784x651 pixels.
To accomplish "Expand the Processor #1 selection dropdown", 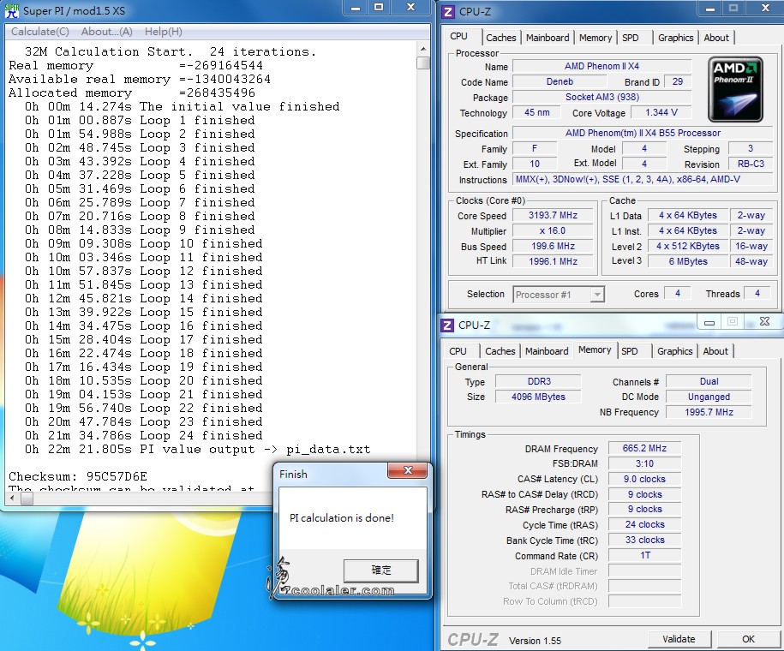I will pos(597,295).
